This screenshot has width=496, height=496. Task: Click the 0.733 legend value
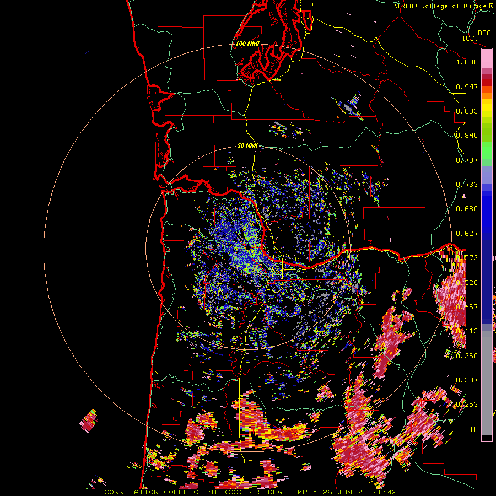467,185
